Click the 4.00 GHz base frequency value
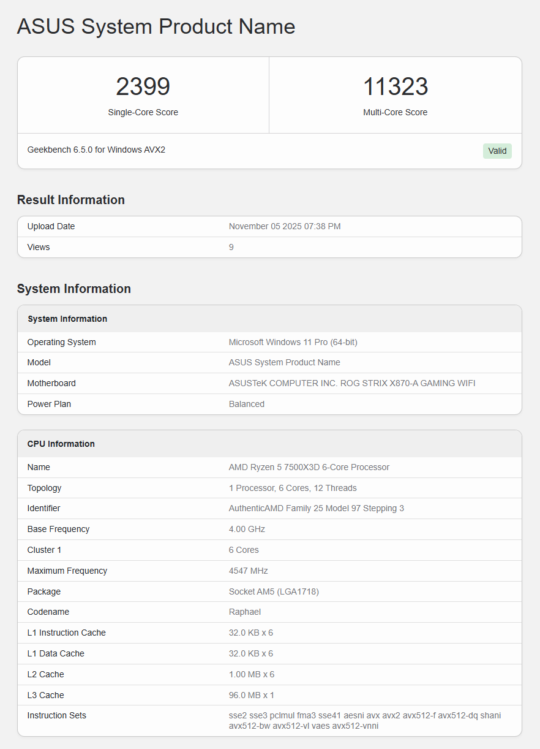540x749 pixels. pos(247,529)
